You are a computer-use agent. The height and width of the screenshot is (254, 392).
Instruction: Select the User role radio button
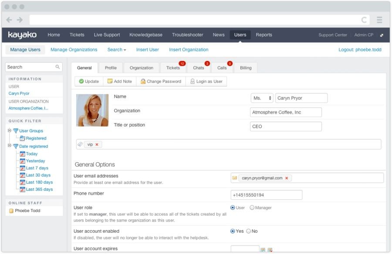point(233,208)
